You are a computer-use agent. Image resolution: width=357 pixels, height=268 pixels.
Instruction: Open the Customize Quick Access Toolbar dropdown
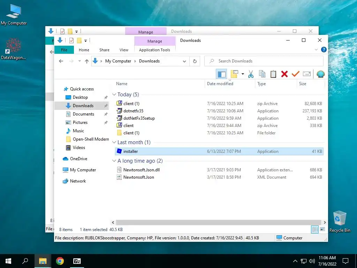coord(86,41)
